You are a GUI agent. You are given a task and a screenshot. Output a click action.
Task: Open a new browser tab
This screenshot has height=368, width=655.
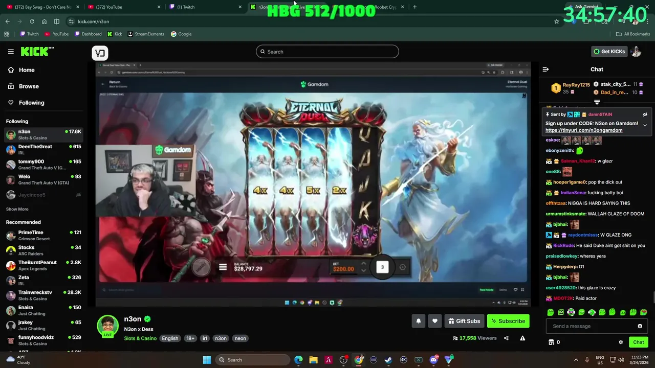click(414, 7)
